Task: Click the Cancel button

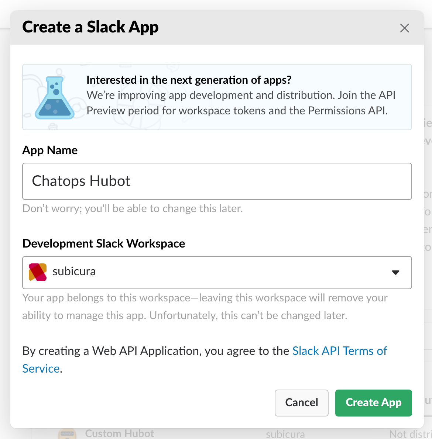Action: click(x=301, y=403)
